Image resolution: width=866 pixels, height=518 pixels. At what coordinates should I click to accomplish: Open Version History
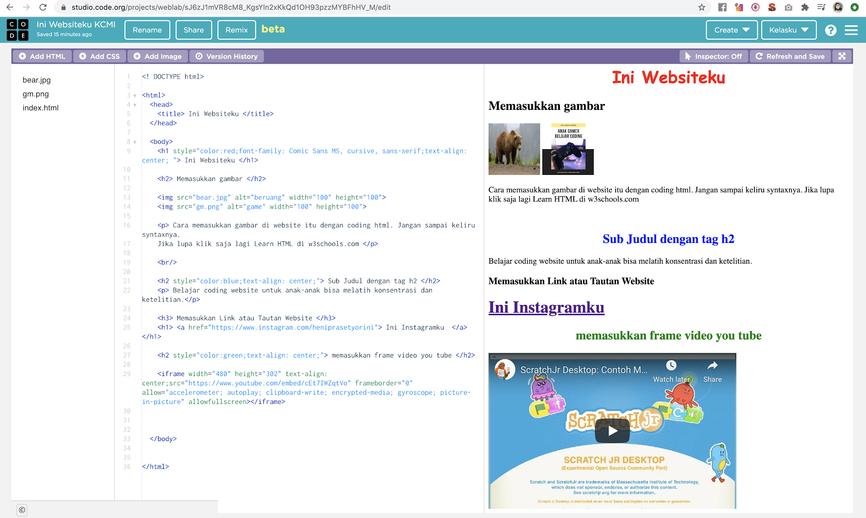click(227, 56)
